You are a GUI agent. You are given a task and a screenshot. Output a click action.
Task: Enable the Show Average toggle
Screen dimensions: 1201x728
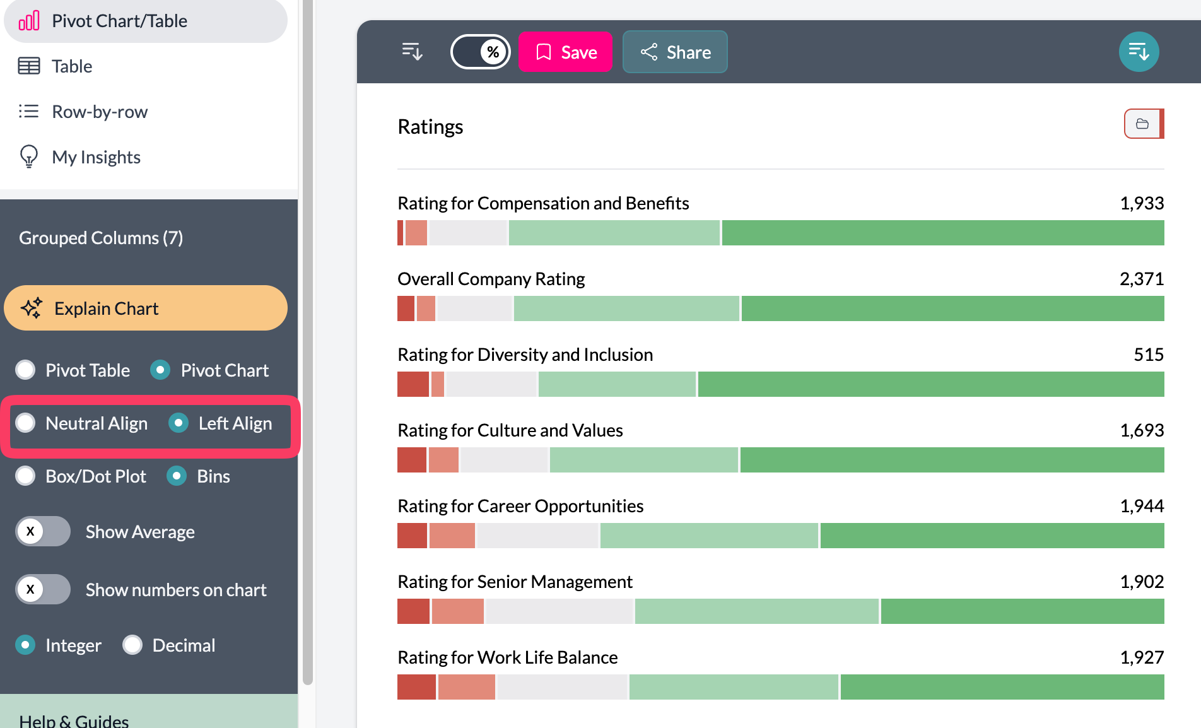pyautogui.click(x=43, y=531)
